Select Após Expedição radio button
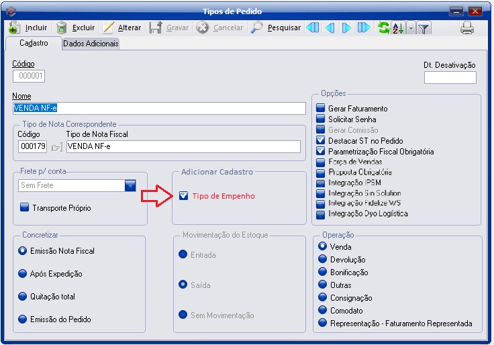This screenshot has width=494, height=345. pos(23,274)
